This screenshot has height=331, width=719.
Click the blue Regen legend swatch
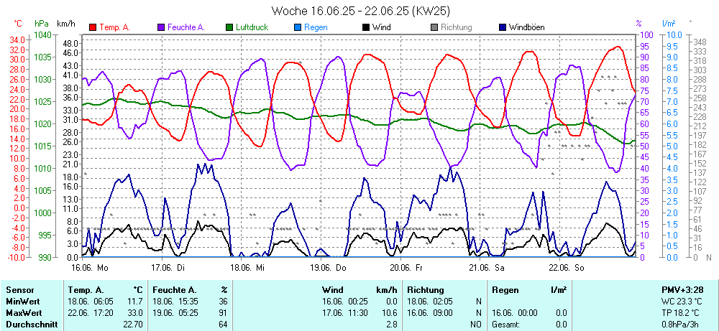298,27
